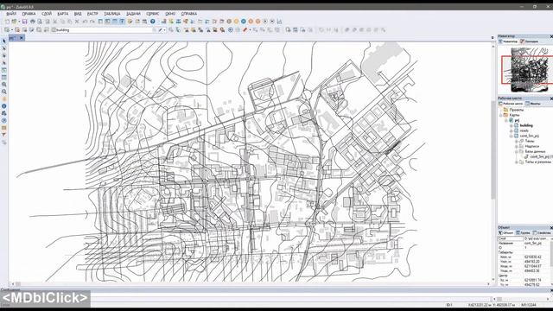Select the zoom out magnifier tool

(x=4, y=92)
